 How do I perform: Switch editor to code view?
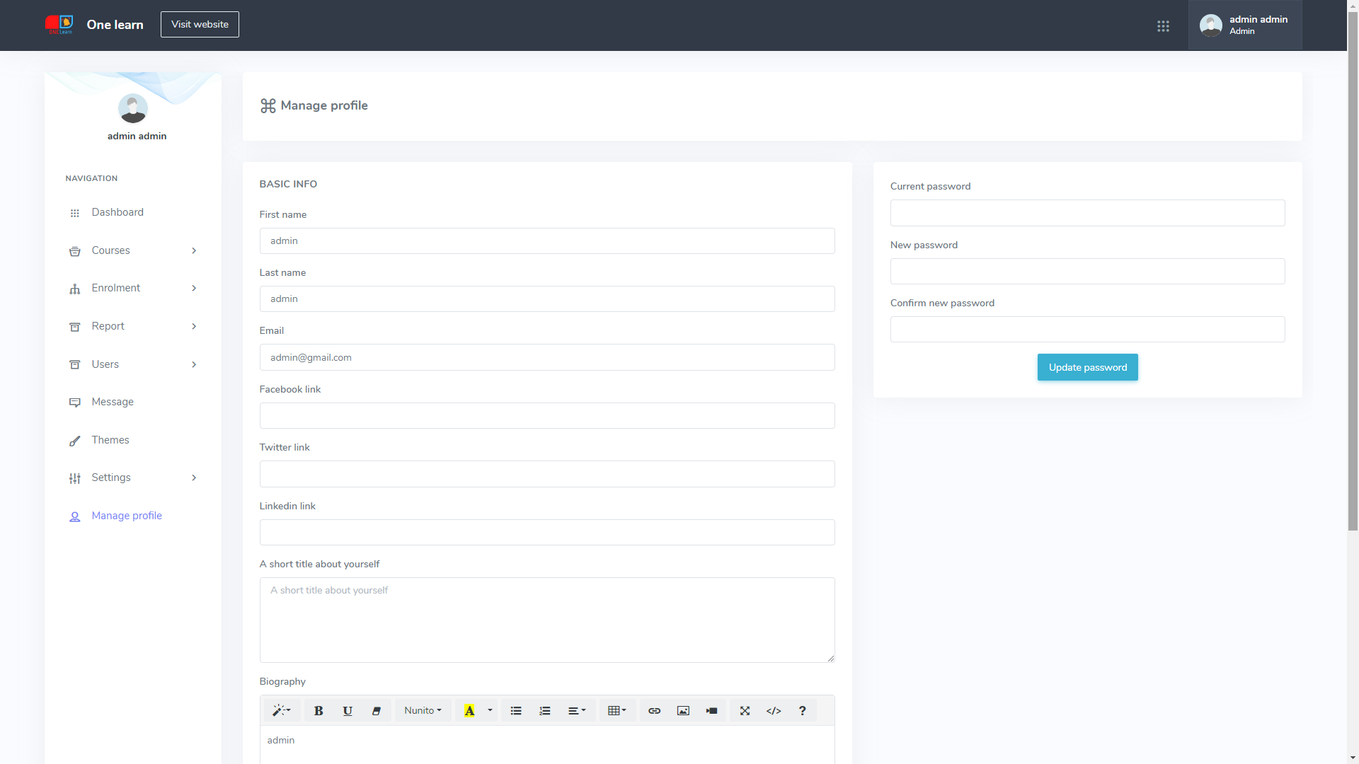pos(774,711)
